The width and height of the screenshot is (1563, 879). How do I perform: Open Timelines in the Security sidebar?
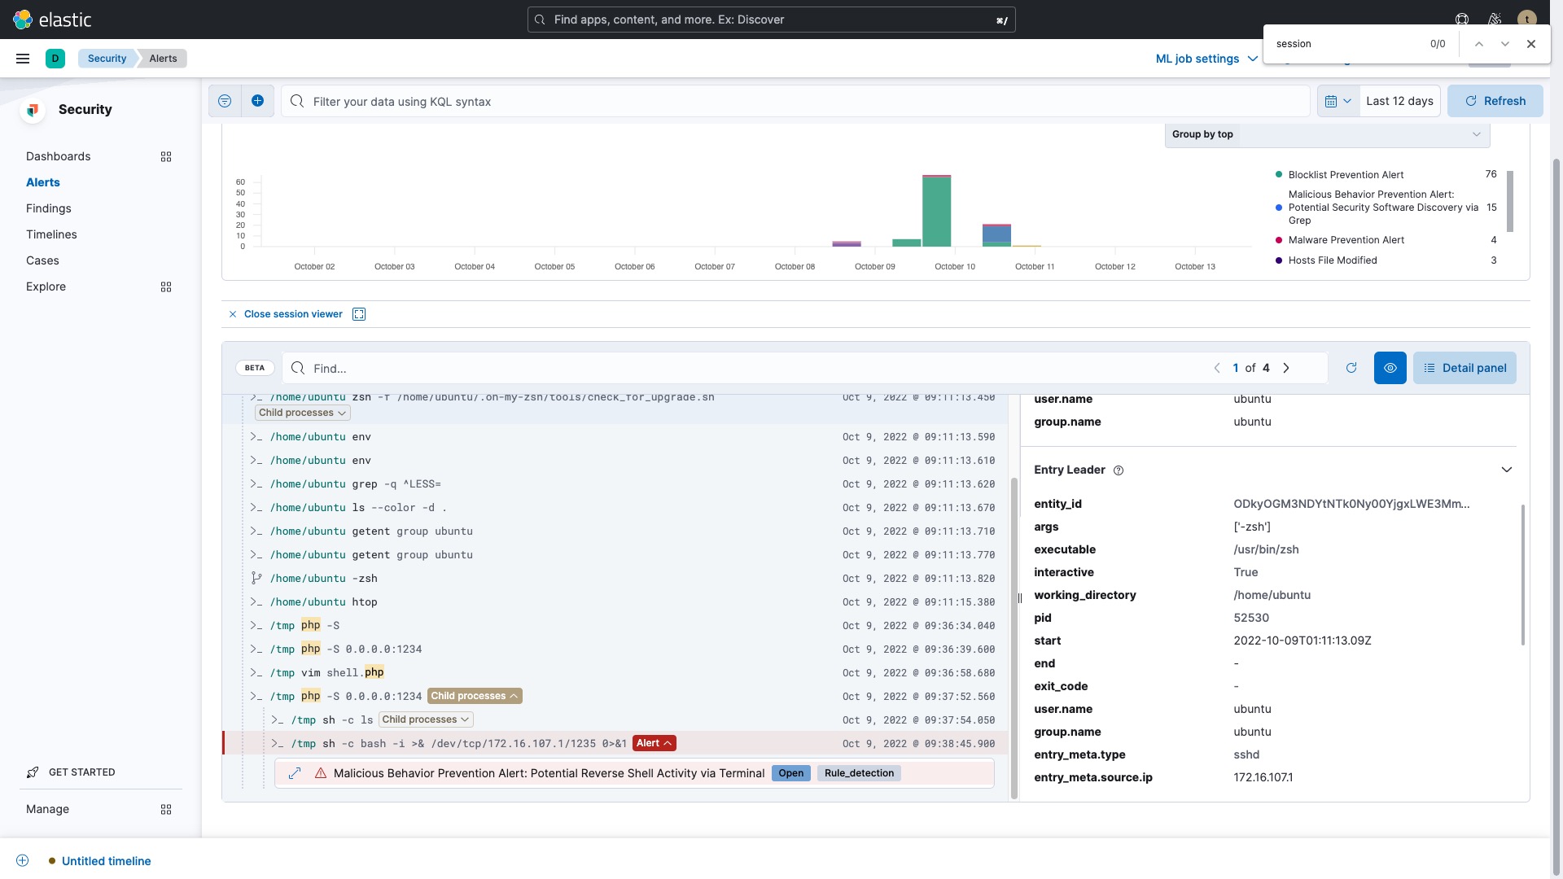pyautogui.click(x=51, y=234)
